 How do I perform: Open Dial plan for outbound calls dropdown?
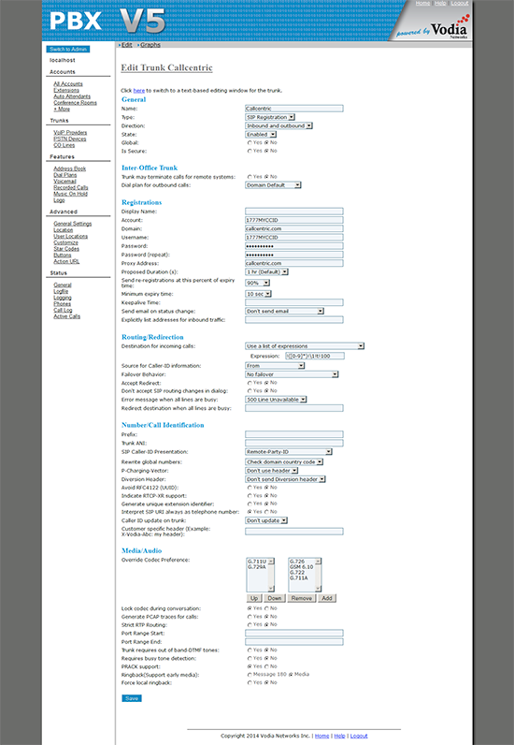(273, 184)
